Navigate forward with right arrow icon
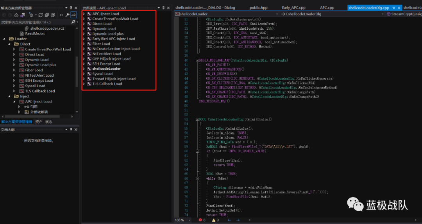 pos(238,220)
